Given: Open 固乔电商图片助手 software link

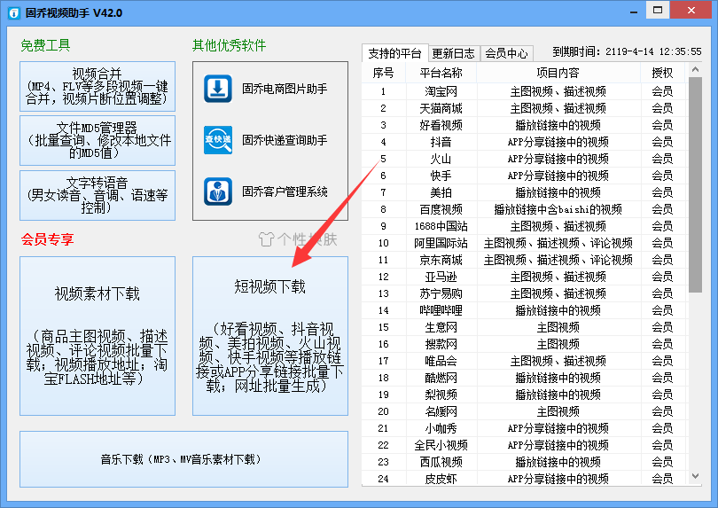Looking at the screenshot, I should pos(285,89).
